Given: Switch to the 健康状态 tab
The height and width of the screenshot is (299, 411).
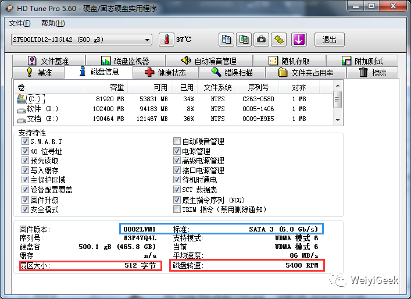Looking at the screenshot, I should [166, 72].
